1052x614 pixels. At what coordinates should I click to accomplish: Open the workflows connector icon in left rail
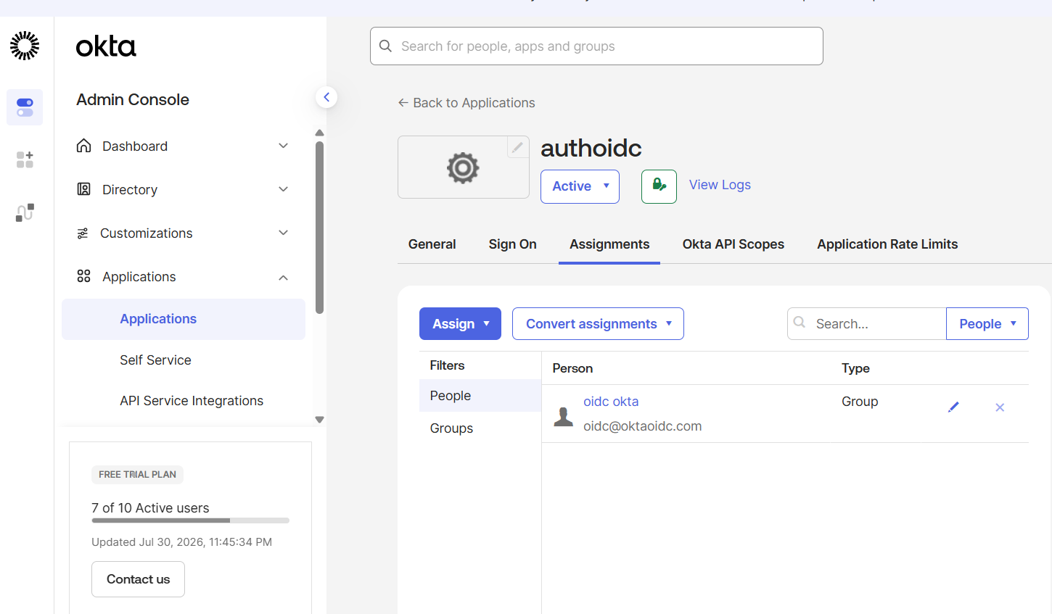[25, 212]
